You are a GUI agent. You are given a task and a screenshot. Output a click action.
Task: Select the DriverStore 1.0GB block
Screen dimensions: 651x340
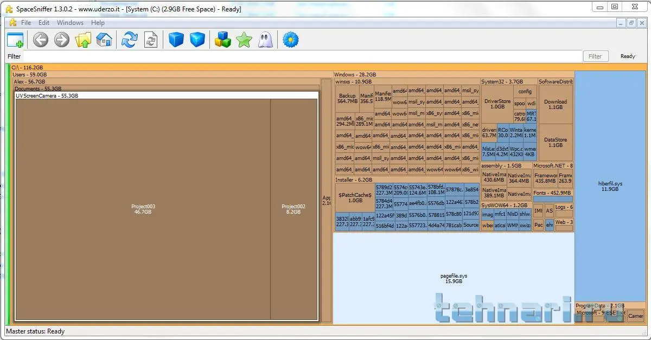click(497, 104)
